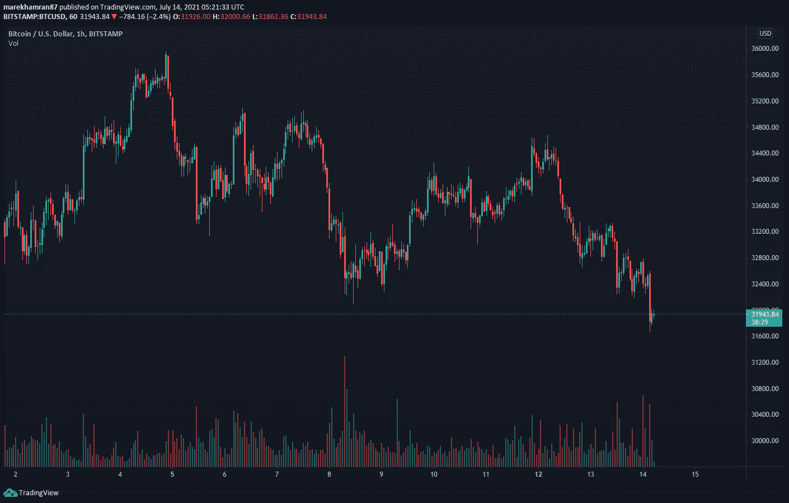Image resolution: width=789 pixels, height=503 pixels.
Task: Select the Vol indicator label
Action: coord(13,43)
